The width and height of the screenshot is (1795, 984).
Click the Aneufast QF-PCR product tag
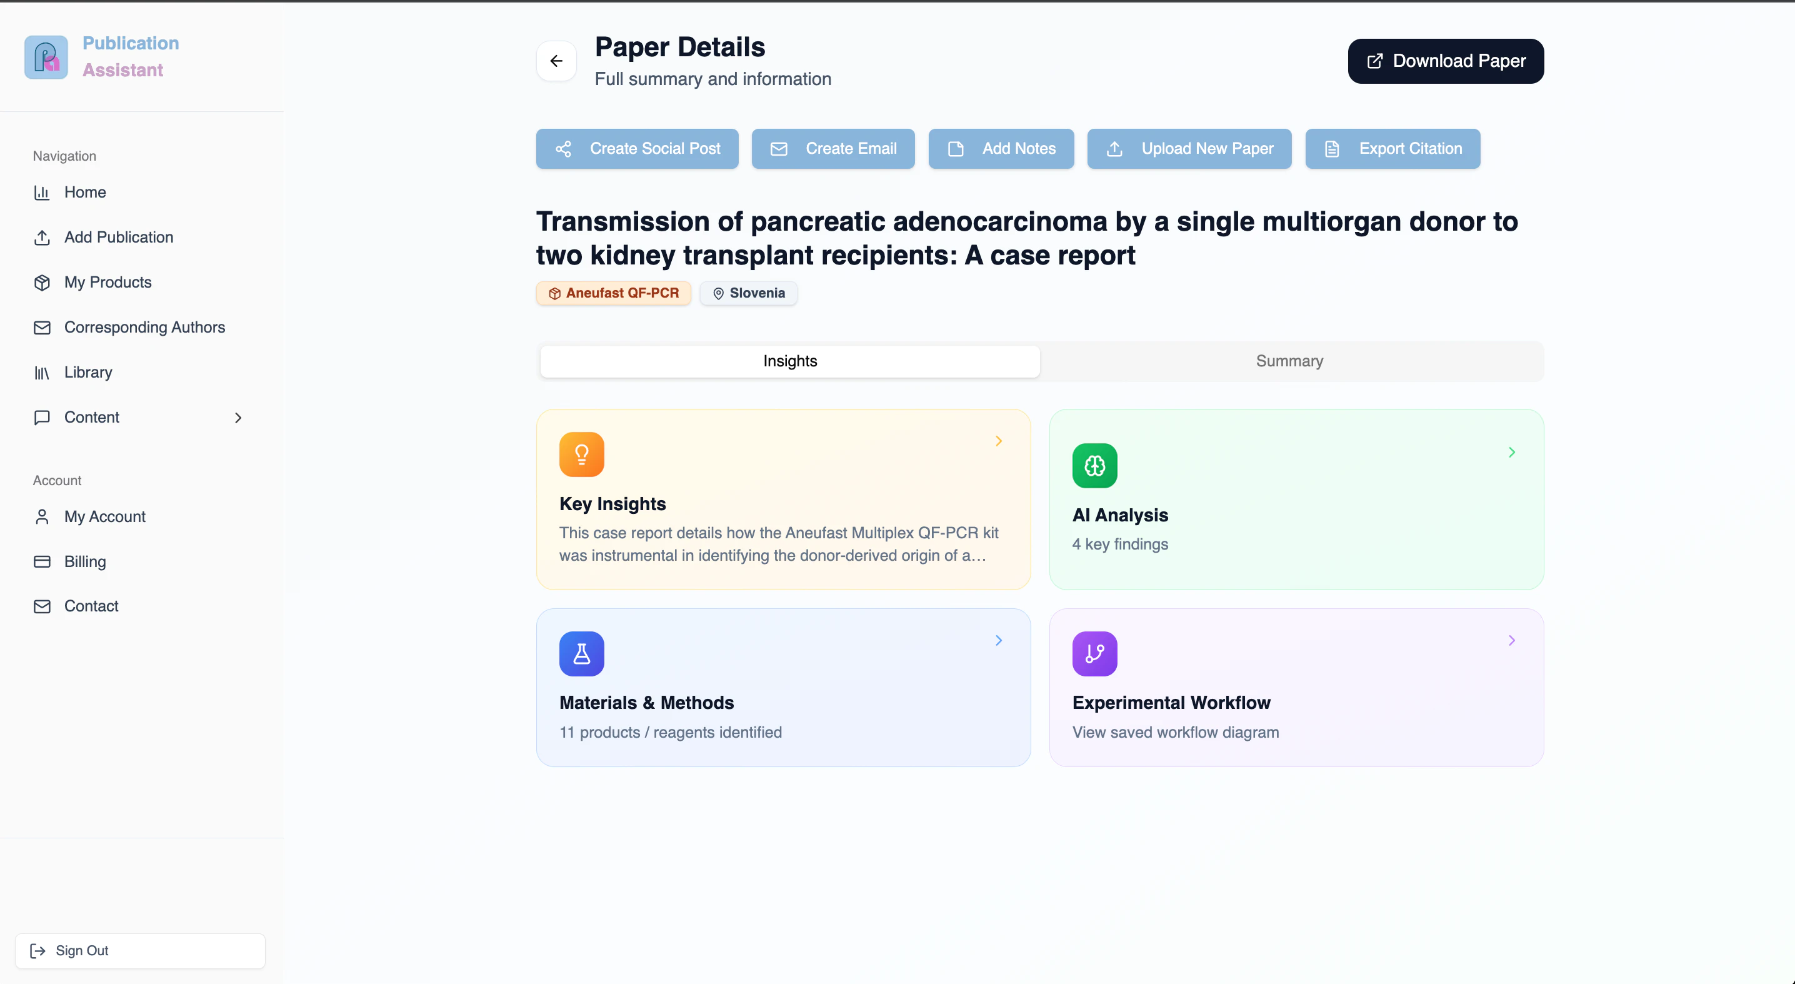tap(613, 293)
